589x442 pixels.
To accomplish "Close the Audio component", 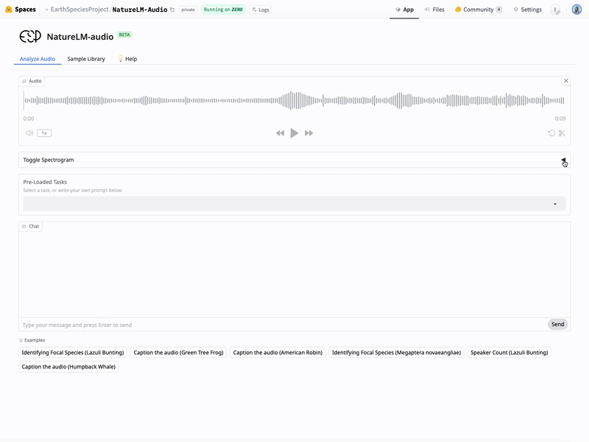I will [x=566, y=81].
